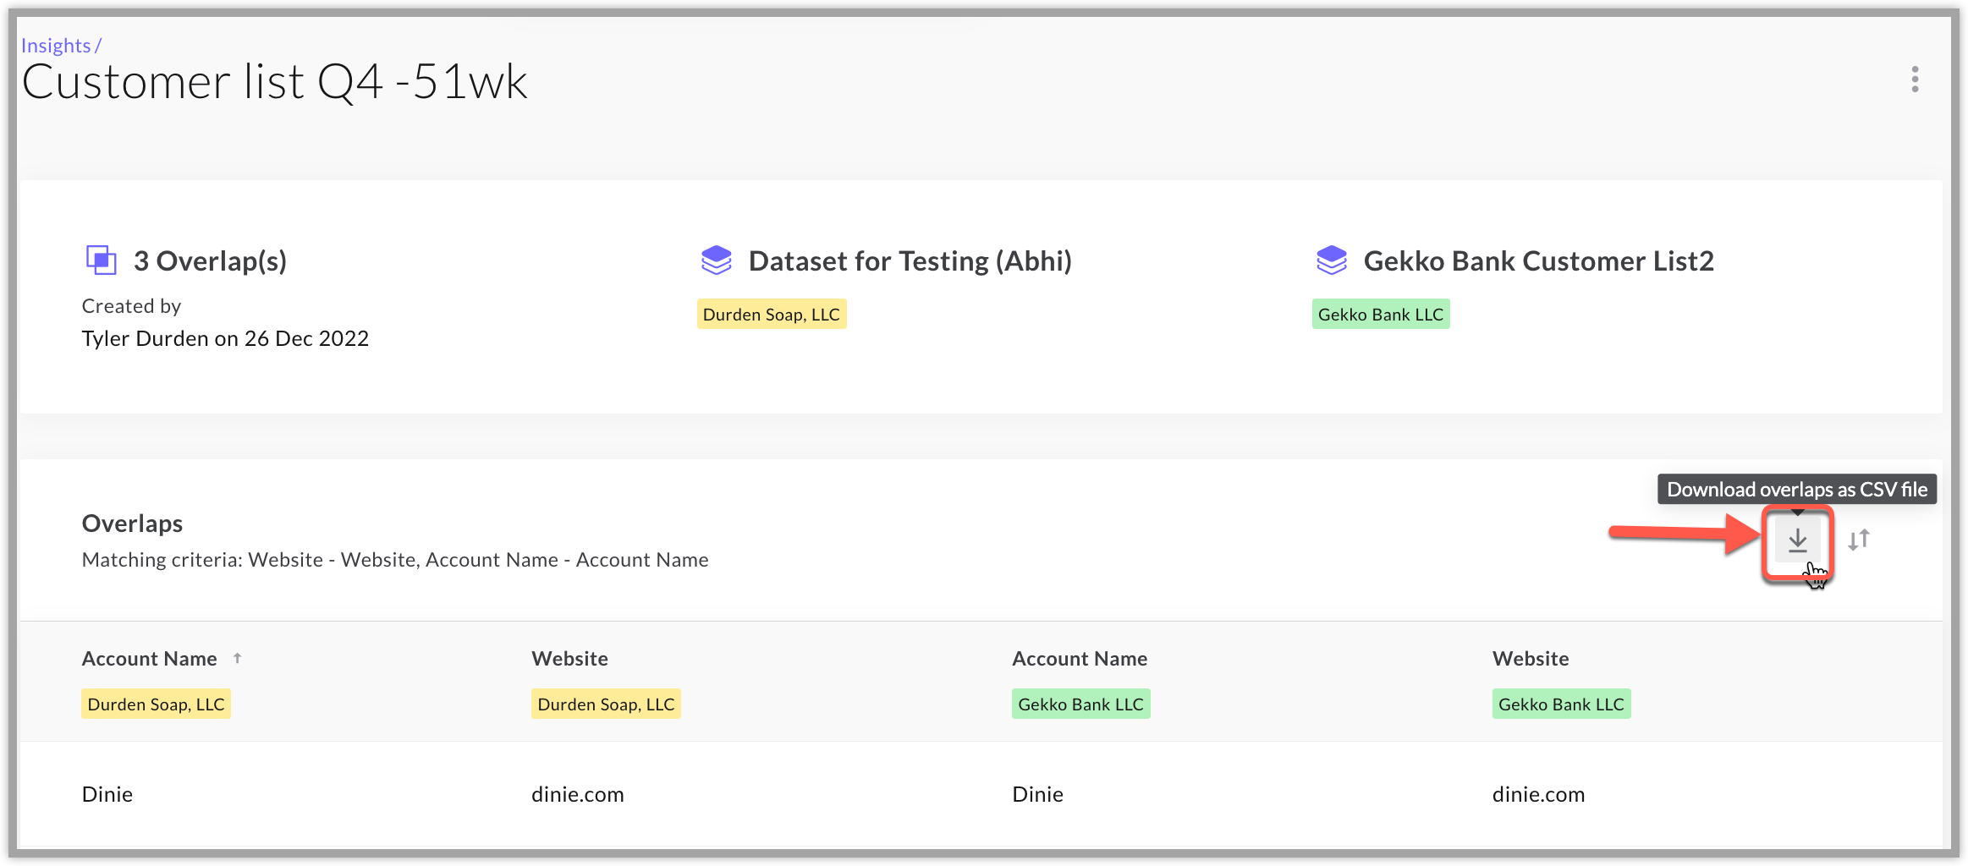Click the dataset icon for Dataset for Testing (Abhi)
This screenshot has width=1968, height=866.
717,260
